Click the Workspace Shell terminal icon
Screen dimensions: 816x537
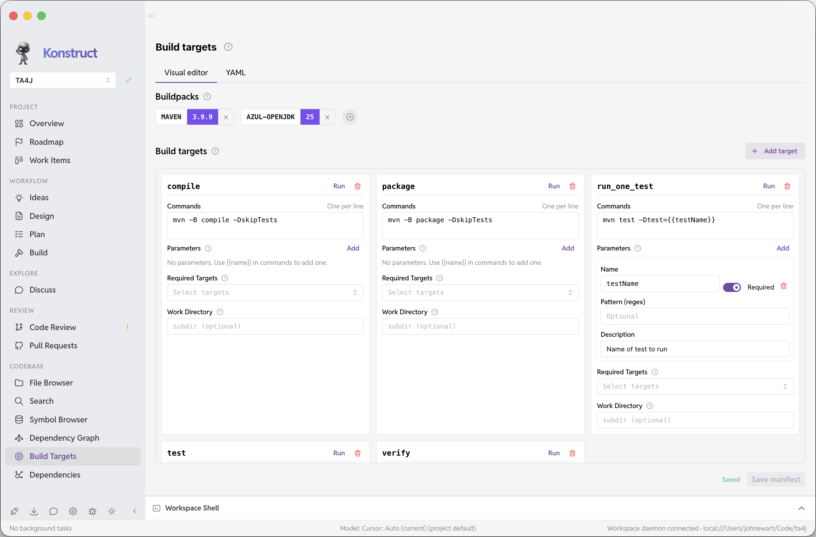click(157, 508)
